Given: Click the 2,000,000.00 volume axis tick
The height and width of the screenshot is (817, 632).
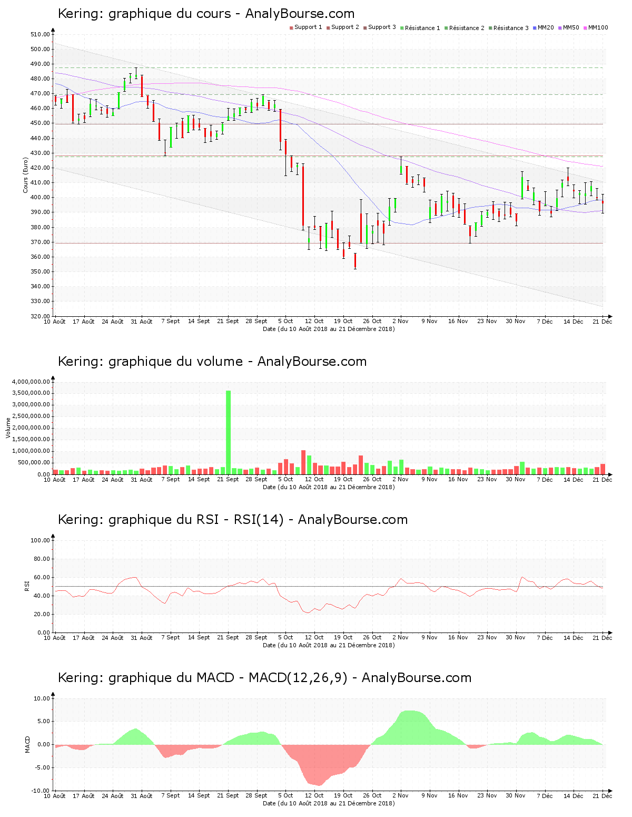Looking at the screenshot, I should click(x=31, y=428).
